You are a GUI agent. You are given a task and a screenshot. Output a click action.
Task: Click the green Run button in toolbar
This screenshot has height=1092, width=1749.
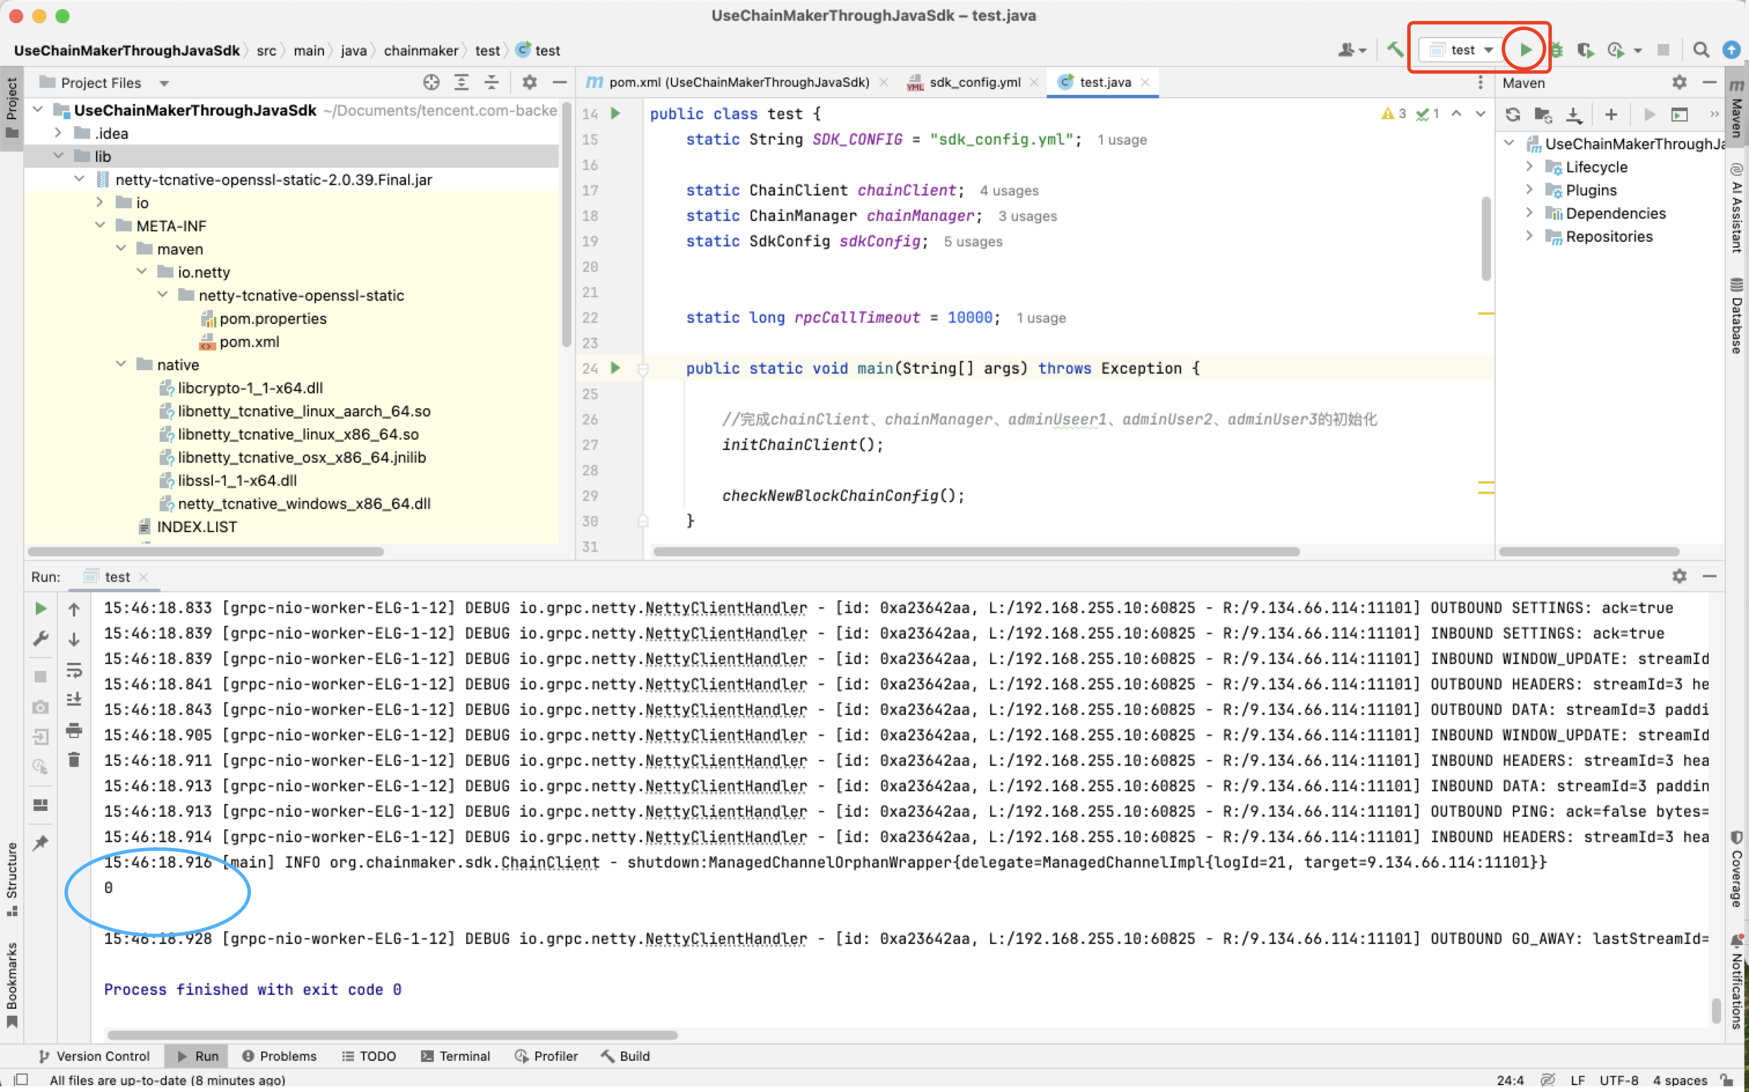tap(1525, 50)
